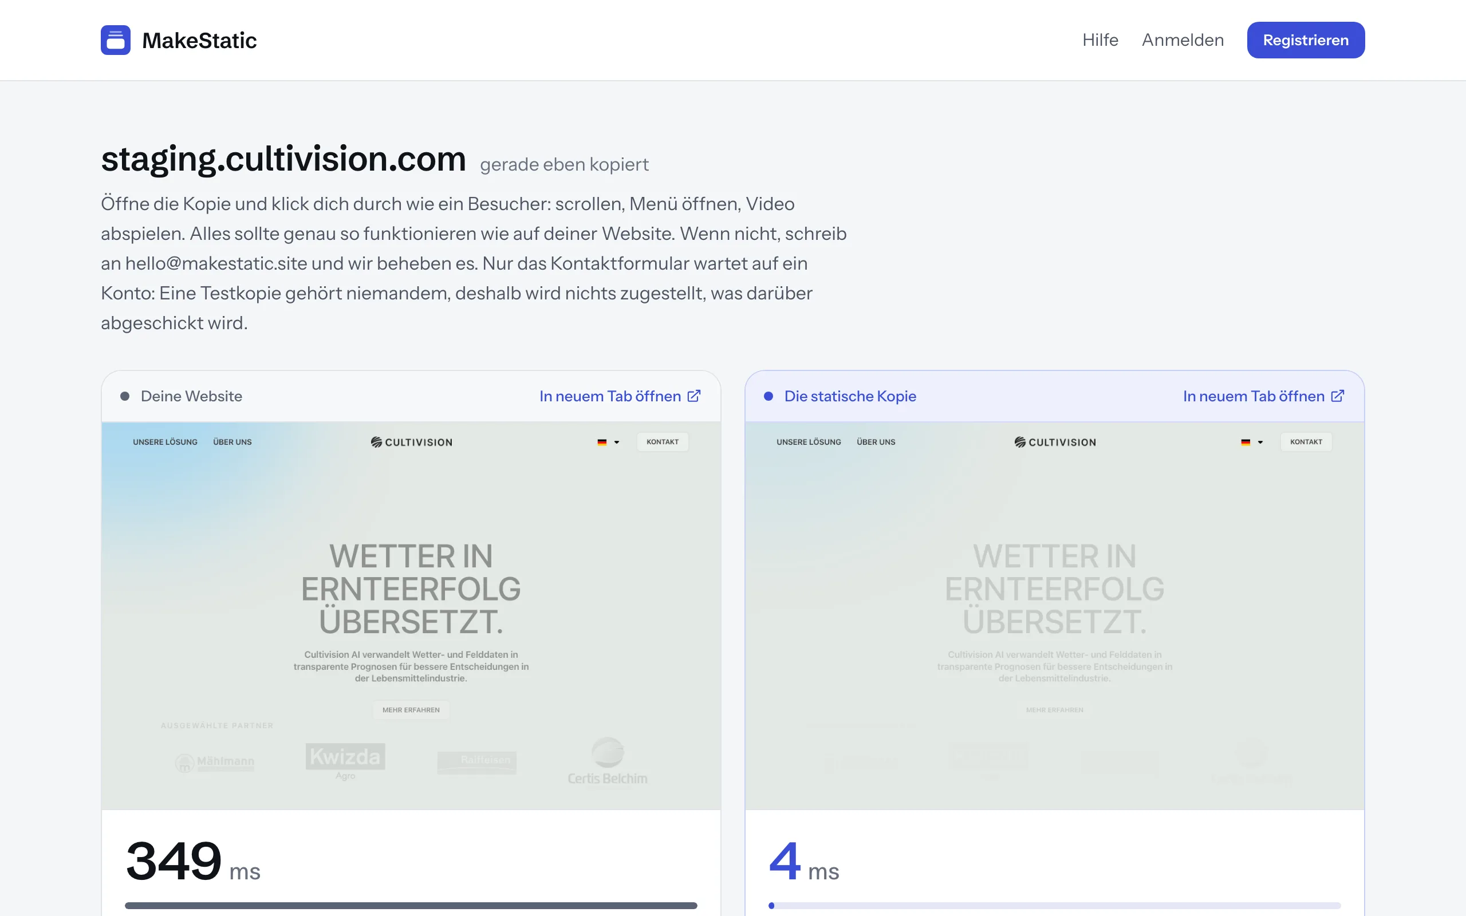
Task: Click the Registrieren button
Action: pyautogui.click(x=1306, y=40)
